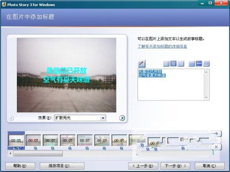Viewport: 230px width, 172px height.
Task: Click the 上一步 previous step button
Action: [x=143, y=166]
